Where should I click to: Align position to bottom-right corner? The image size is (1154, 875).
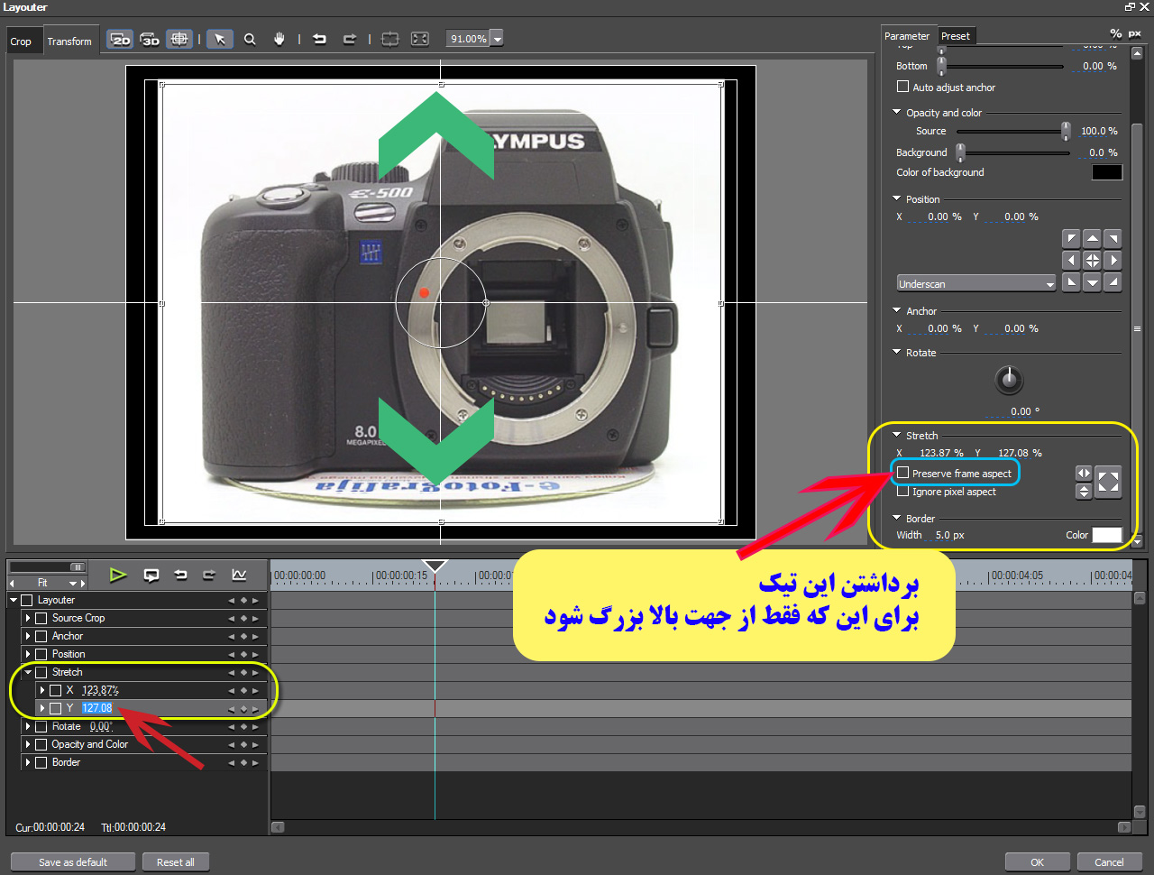click(x=1113, y=282)
